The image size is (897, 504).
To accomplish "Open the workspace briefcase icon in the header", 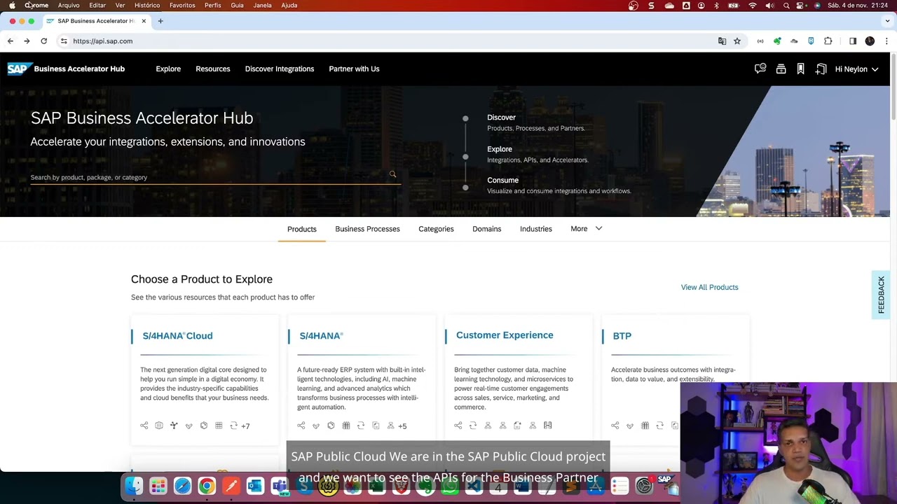I will point(781,69).
